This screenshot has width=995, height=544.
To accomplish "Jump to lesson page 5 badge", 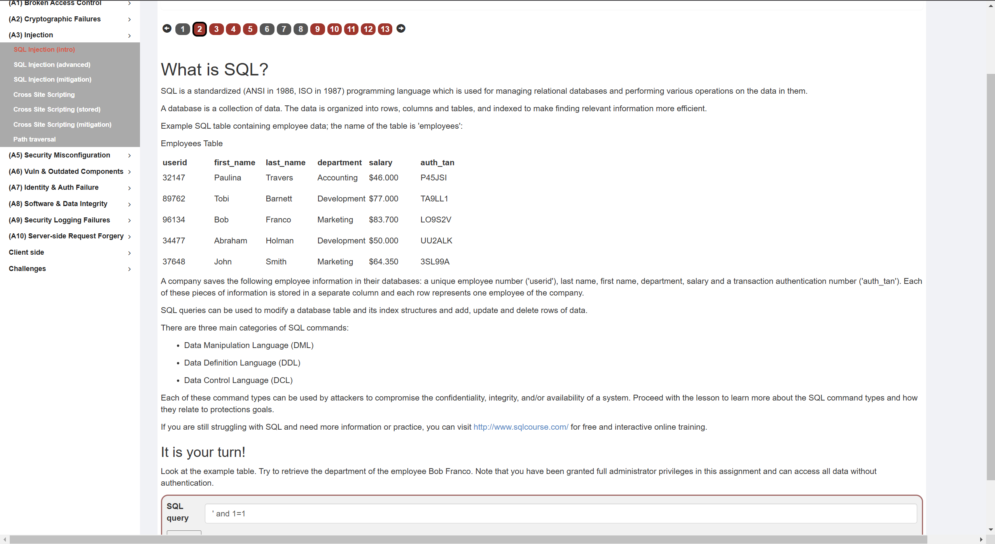I will [250, 29].
